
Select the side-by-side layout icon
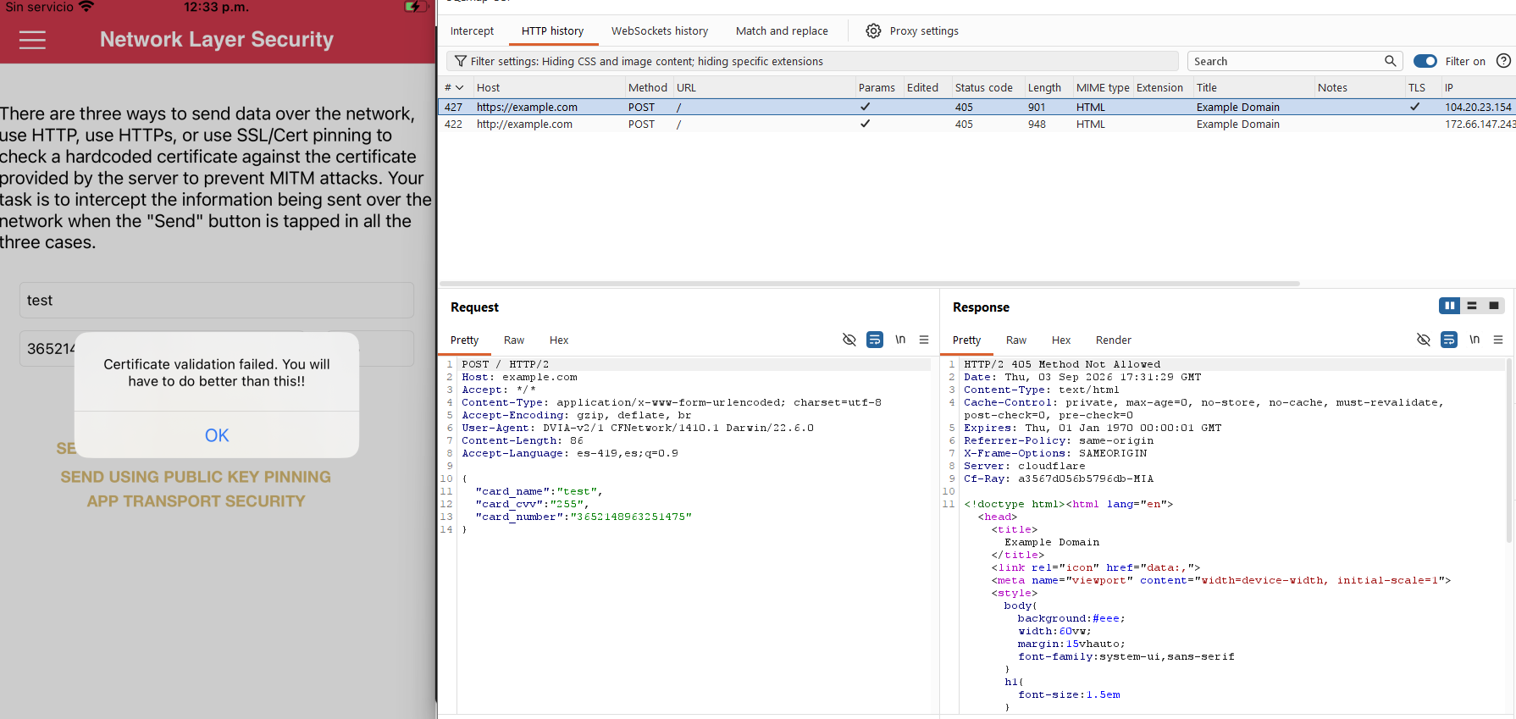(x=1449, y=306)
